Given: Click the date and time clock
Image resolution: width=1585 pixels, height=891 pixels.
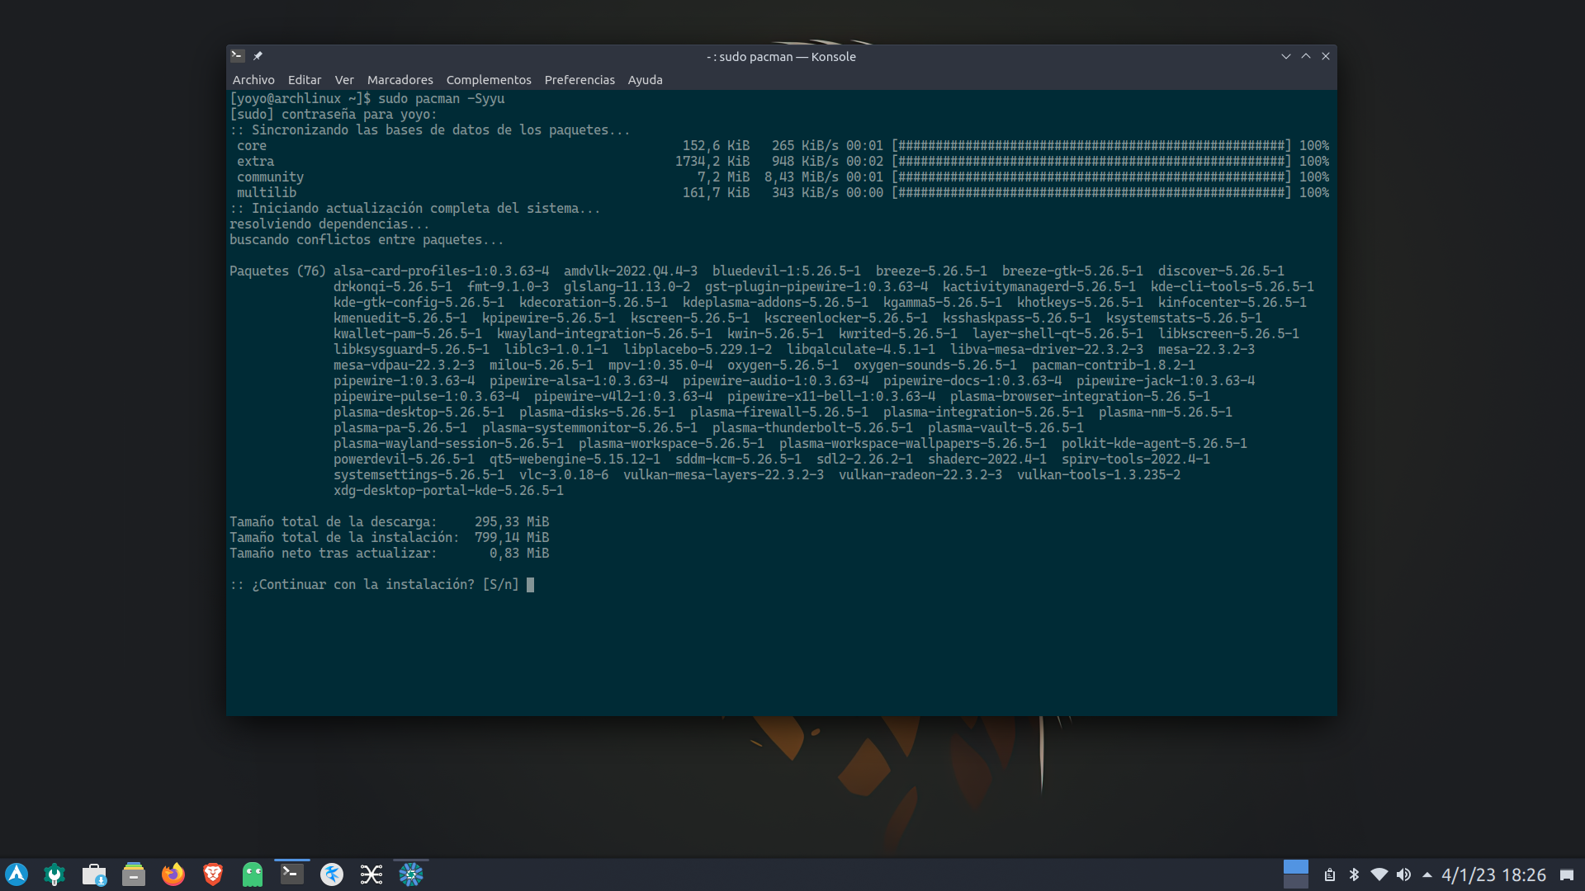Looking at the screenshot, I should [1493, 874].
